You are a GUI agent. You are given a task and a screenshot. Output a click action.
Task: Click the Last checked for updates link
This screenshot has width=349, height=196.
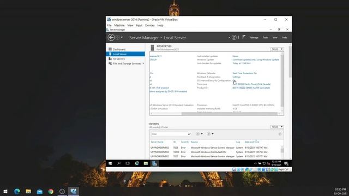tap(241, 63)
